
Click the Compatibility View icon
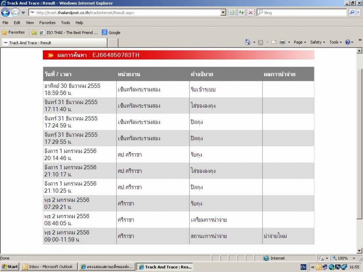232,12
